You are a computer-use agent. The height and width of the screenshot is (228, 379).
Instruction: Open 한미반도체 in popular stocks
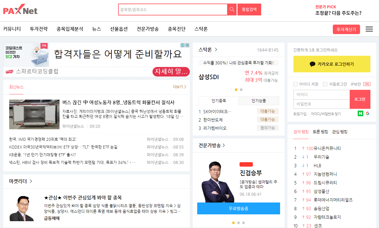tap(213, 120)
